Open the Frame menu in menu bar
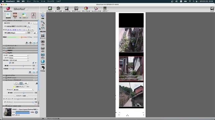Viewport: 215px width, 120px height. 36,1
